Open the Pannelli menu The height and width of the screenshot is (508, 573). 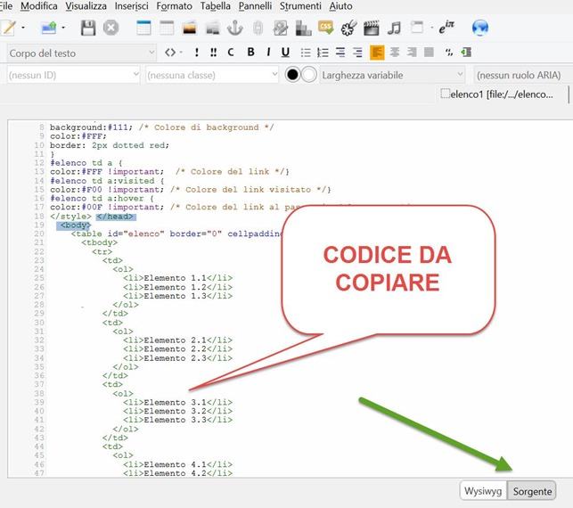pyautogui.click(x=255, y=6)
